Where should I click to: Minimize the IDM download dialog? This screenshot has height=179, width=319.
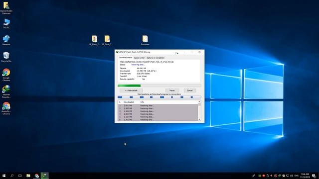click(184, 52)
